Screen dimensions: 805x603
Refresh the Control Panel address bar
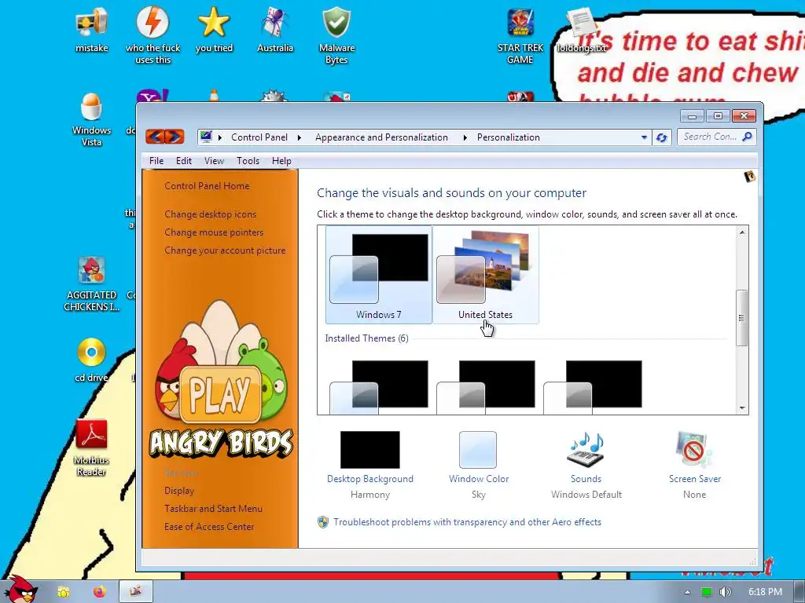tap(661, 137)
